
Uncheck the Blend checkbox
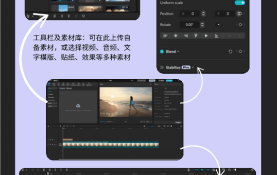click(x=162, y=52)
